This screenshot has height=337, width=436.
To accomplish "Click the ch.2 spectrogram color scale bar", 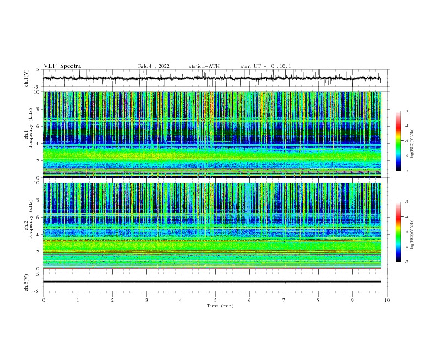I will 398,232.
